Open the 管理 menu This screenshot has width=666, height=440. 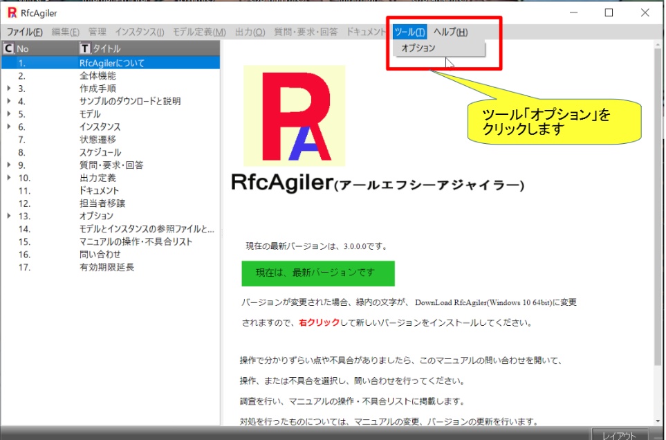(x=98, y=32)
